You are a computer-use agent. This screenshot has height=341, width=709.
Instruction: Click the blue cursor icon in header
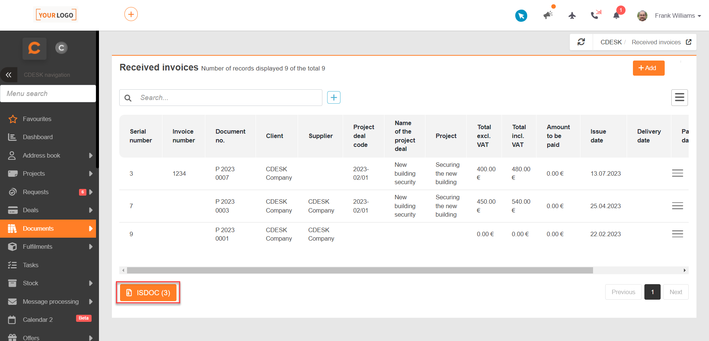521,15
